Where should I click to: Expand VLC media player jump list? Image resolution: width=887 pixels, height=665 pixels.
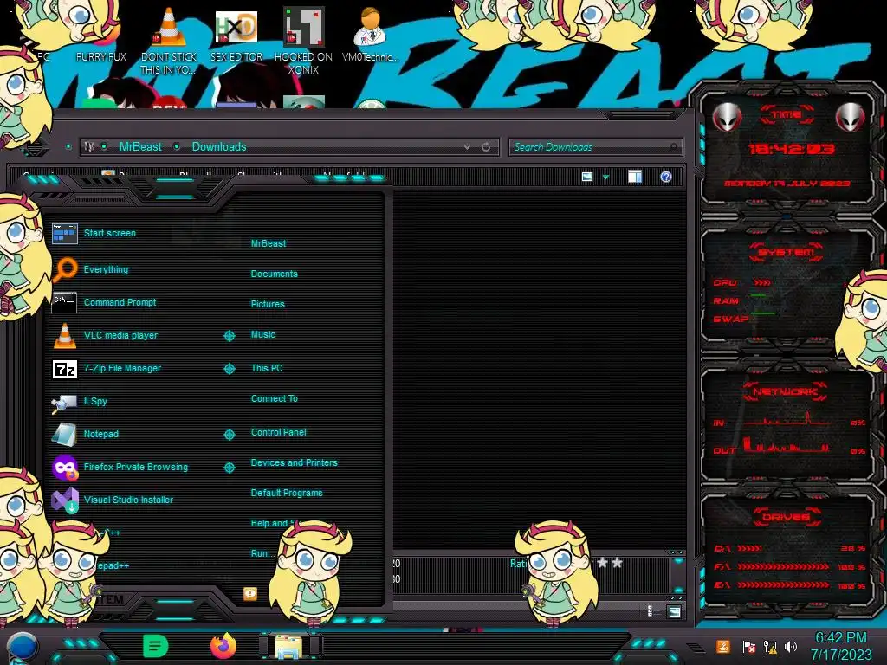click(229, 336)
